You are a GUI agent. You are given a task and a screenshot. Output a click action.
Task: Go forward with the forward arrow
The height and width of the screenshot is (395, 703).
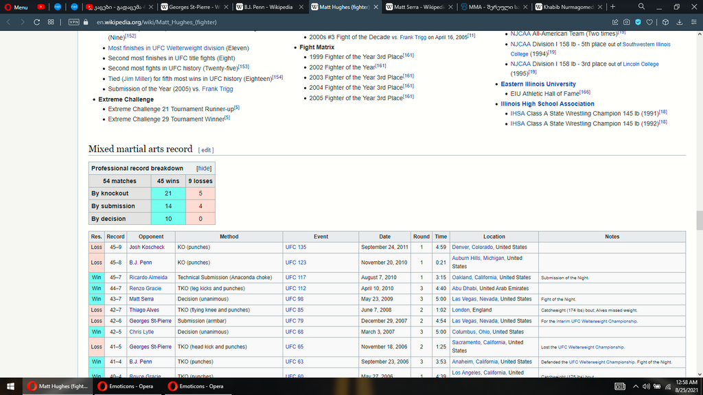[x=23, y=22]
